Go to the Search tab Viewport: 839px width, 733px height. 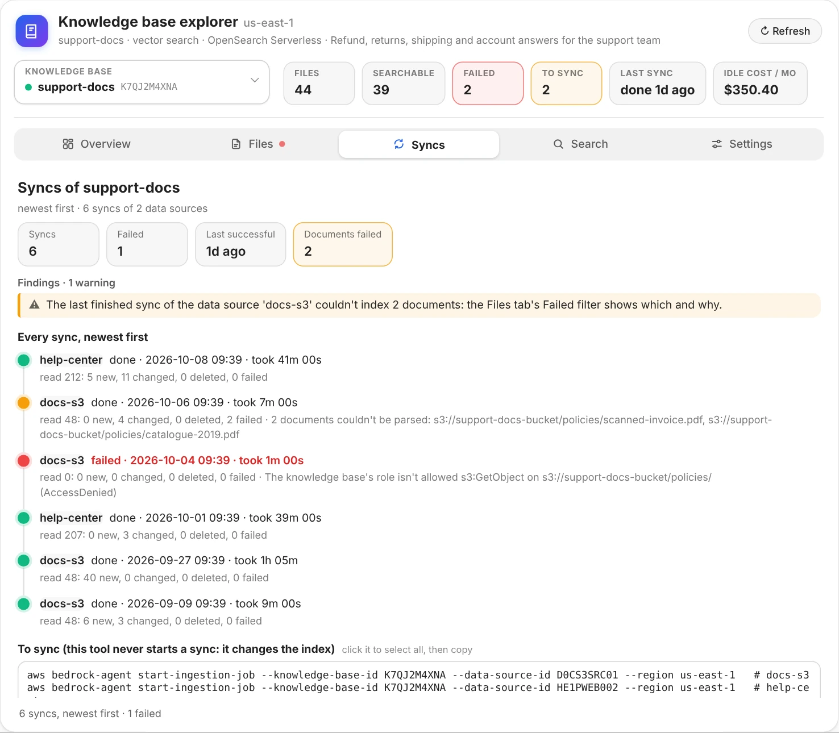click(x=580, y=144)
